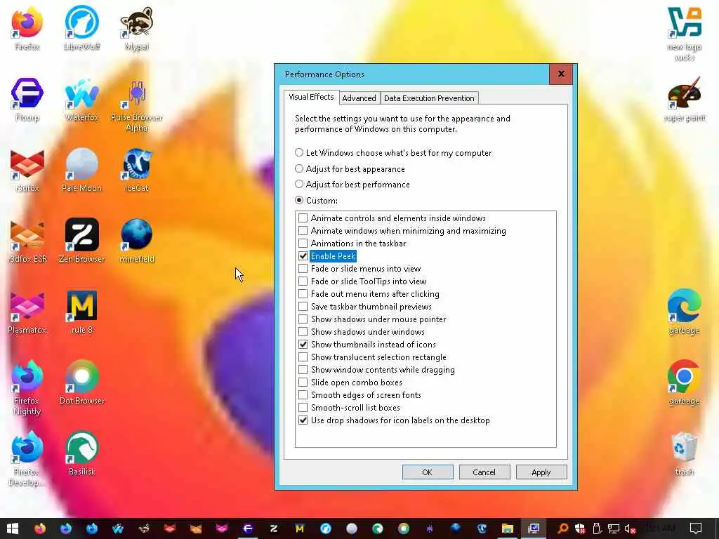Enable Animate windows when minimizing and maximizing
Viewport: 719px width, 539px height.
coord(303,230)
